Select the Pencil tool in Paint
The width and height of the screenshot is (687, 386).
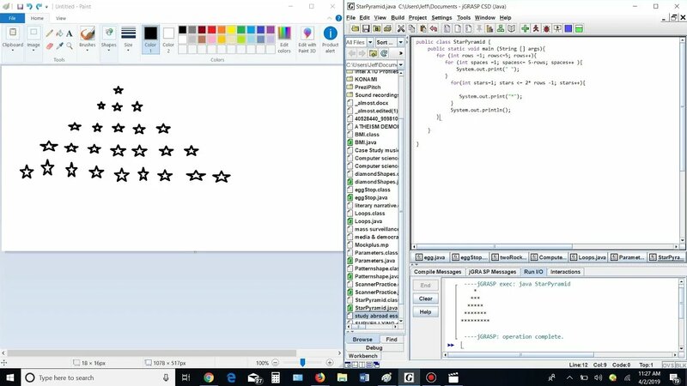[50, 33]
